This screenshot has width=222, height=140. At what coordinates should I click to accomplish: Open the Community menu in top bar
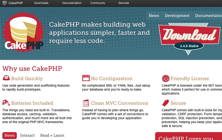click(98, 3)
